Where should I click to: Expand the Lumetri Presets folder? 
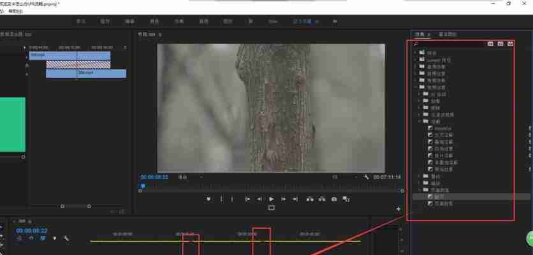[x=415, y=59]
